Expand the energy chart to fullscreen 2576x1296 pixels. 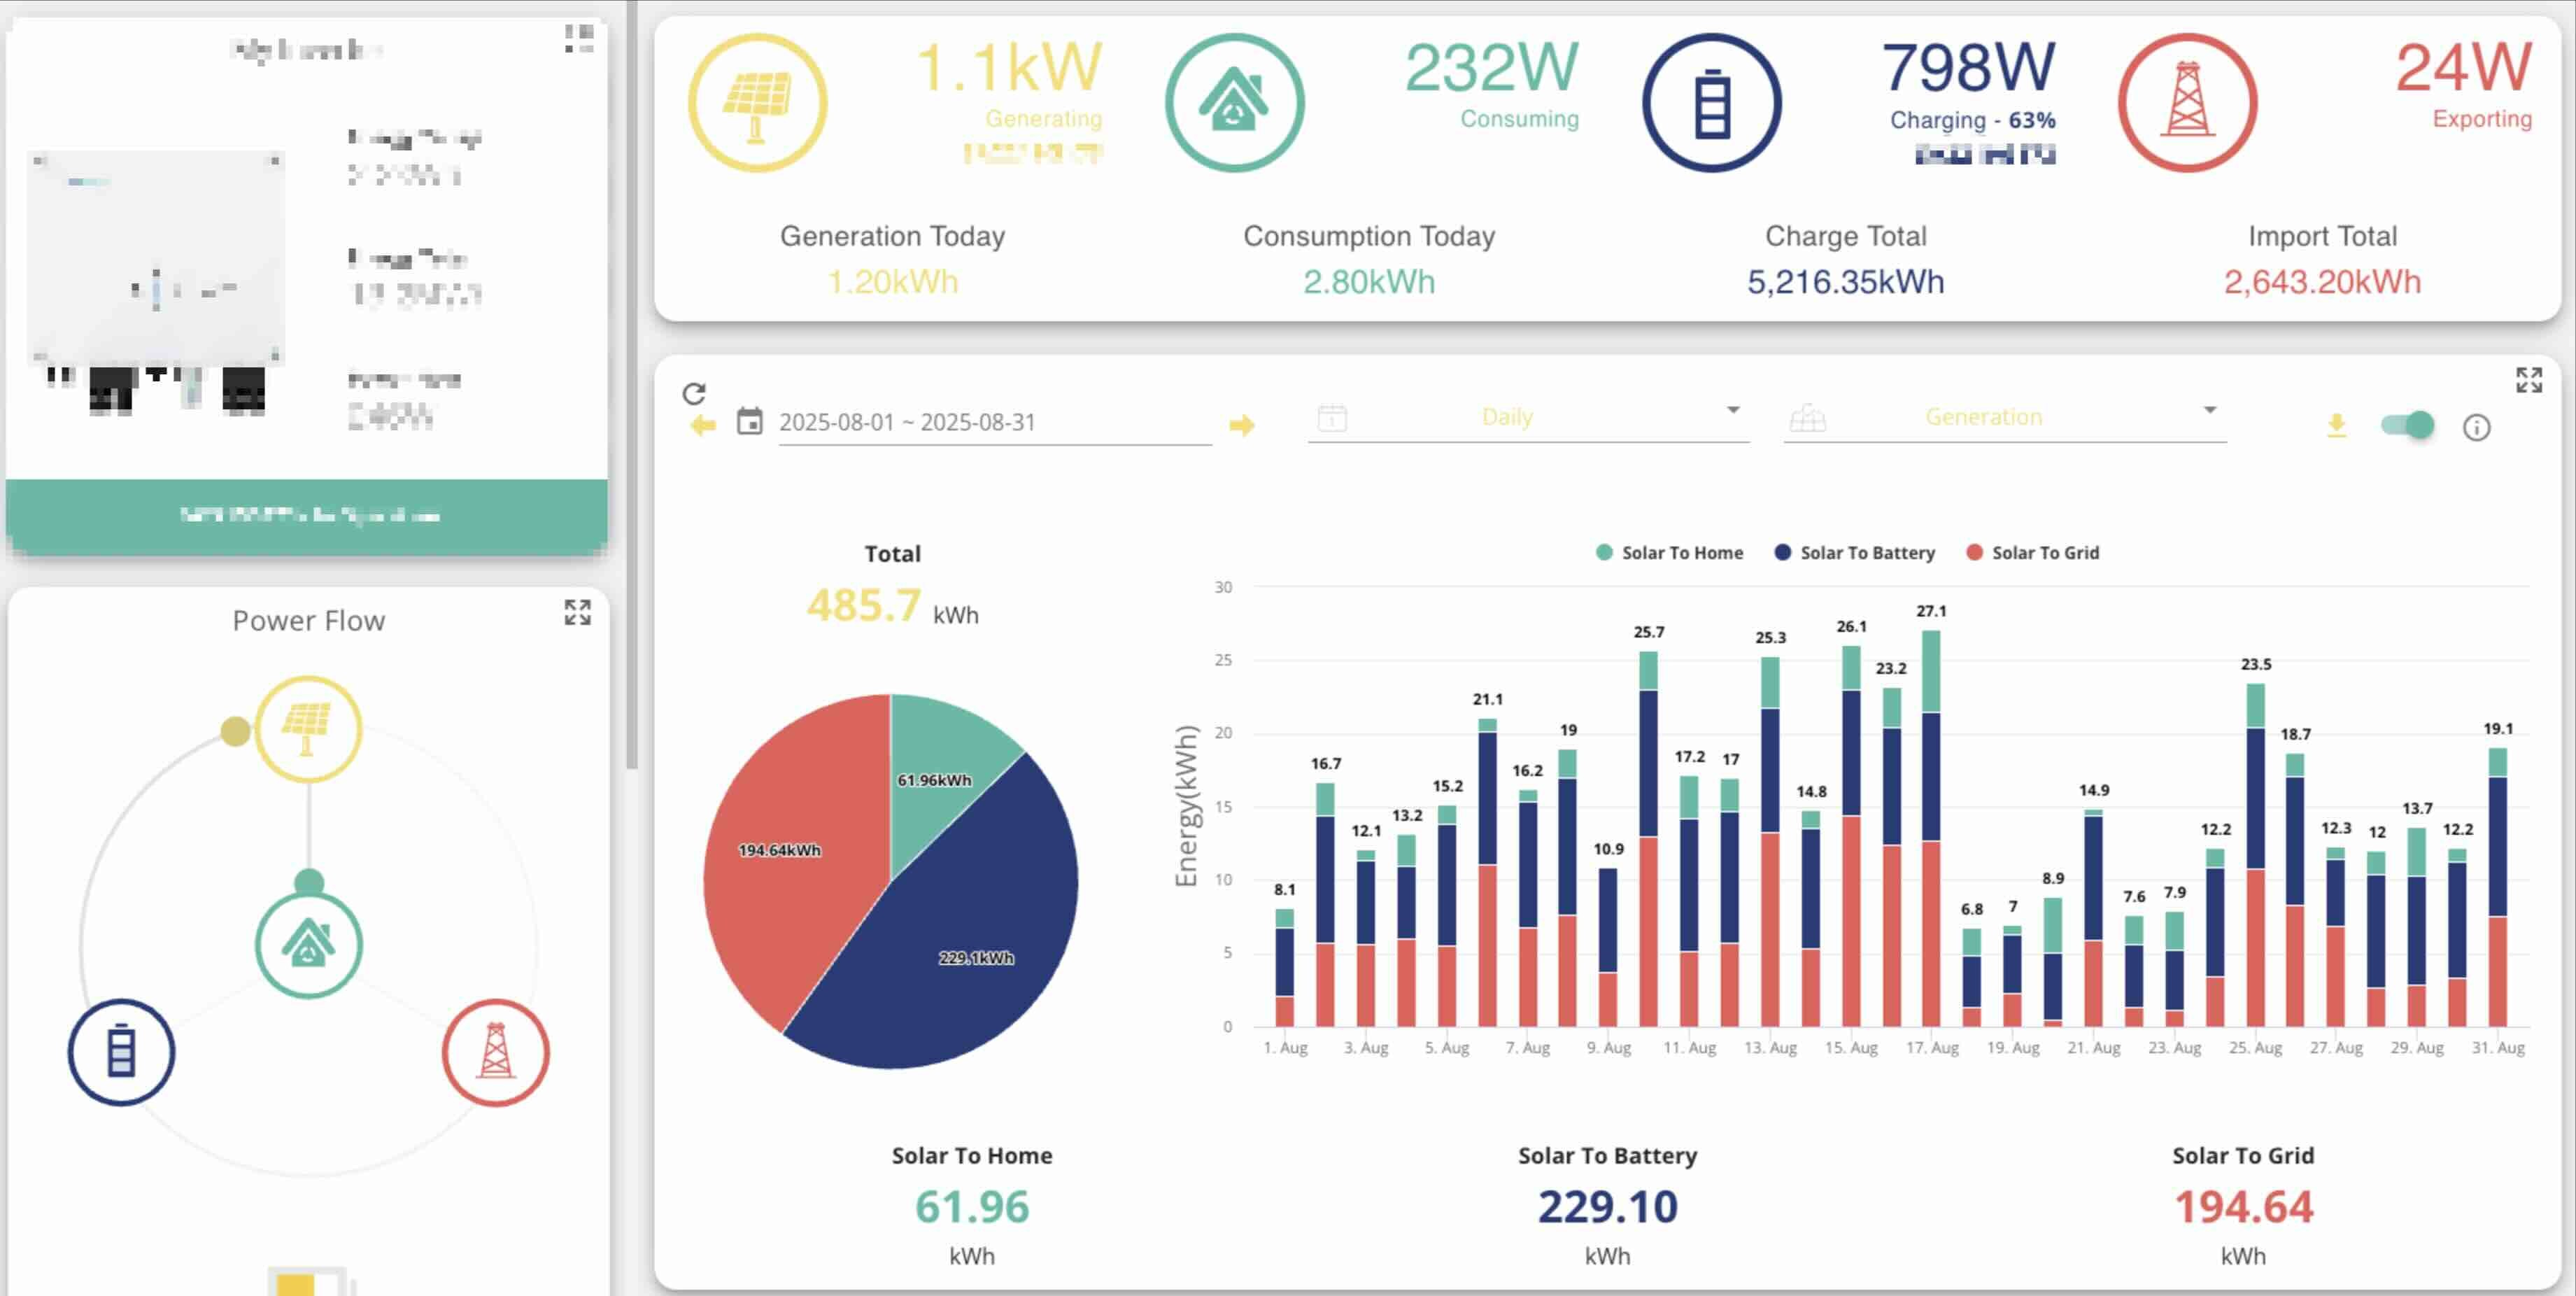2529,380
